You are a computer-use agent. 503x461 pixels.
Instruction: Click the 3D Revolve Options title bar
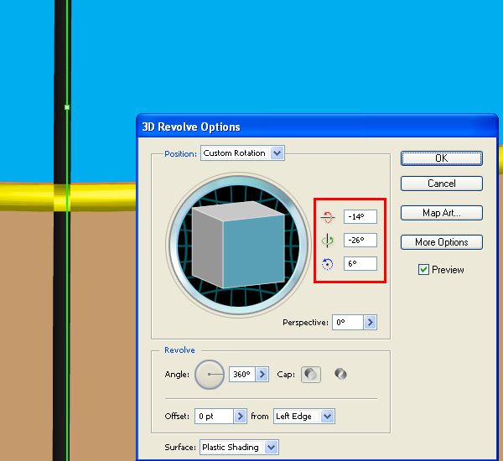click(x=317, y=127)
